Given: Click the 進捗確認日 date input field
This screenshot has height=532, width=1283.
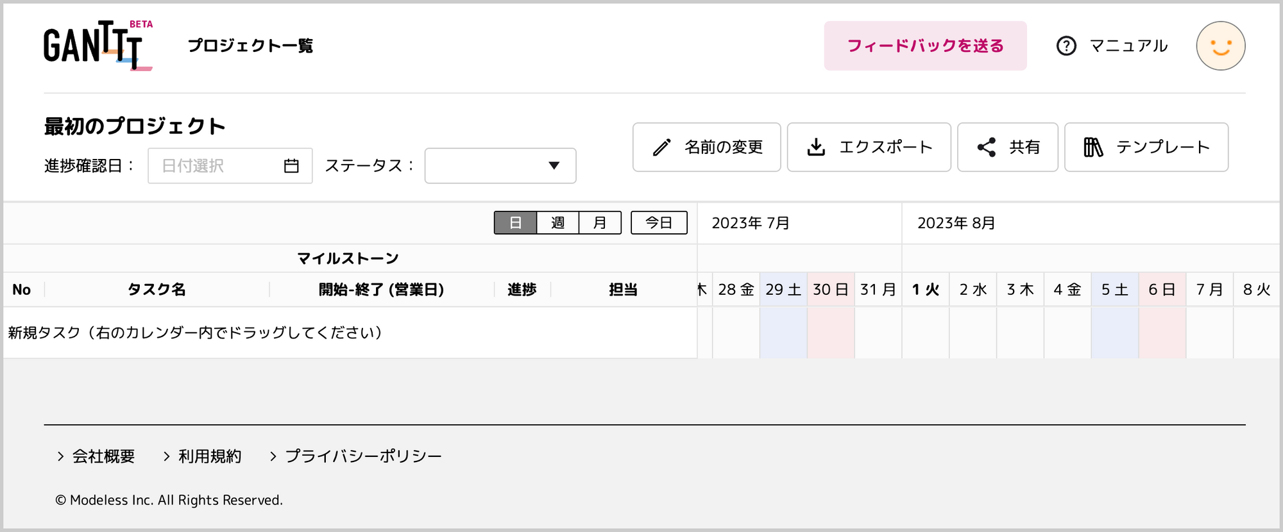Looking at the screenshot, I should pyautogui.click(x=230, y=166).
